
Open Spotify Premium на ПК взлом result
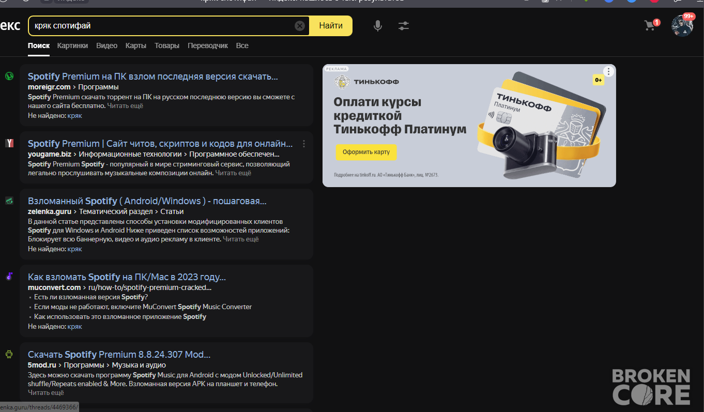tap(153, 77)
